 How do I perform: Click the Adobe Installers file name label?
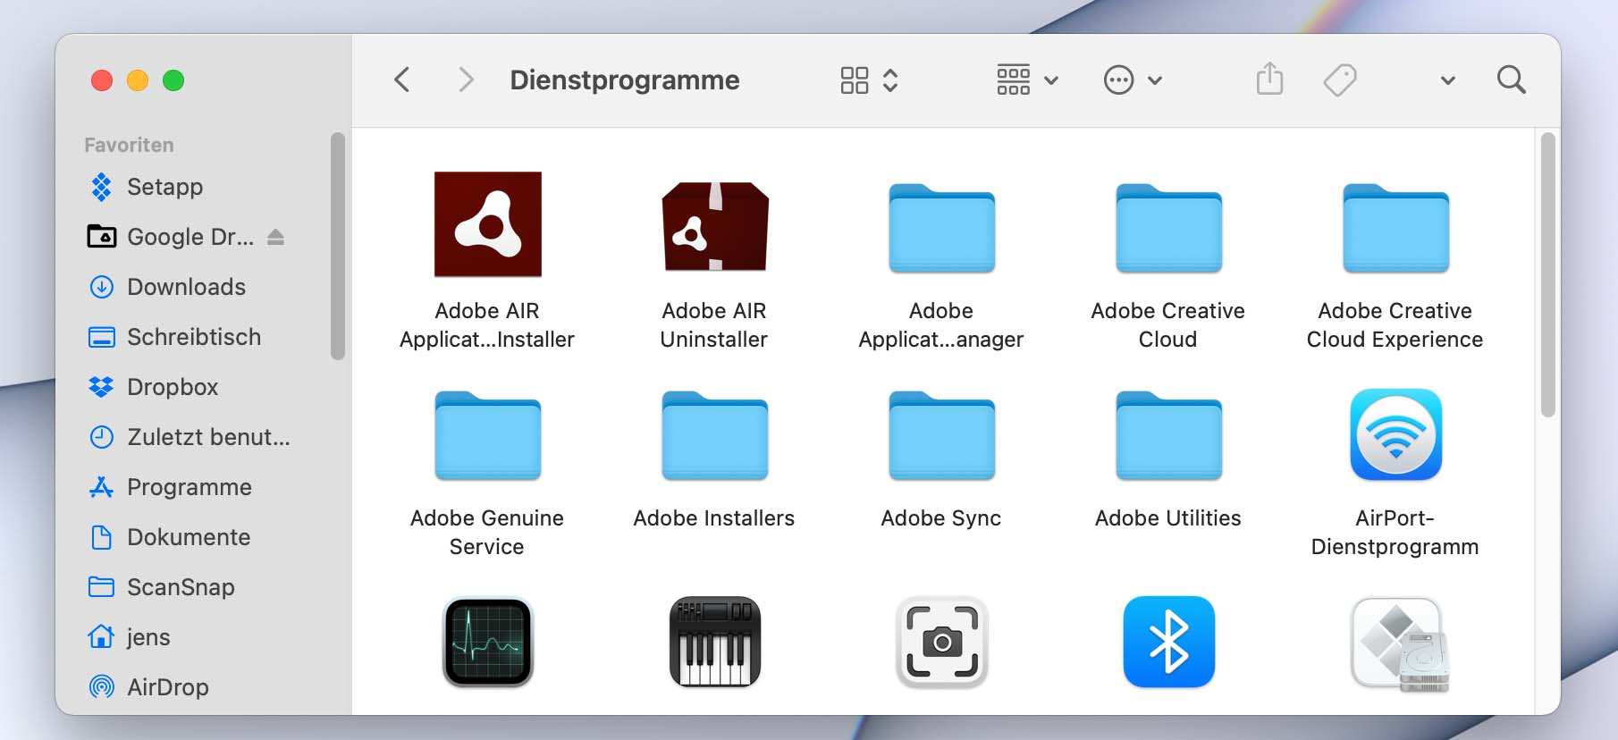click(x=714, y=518)
